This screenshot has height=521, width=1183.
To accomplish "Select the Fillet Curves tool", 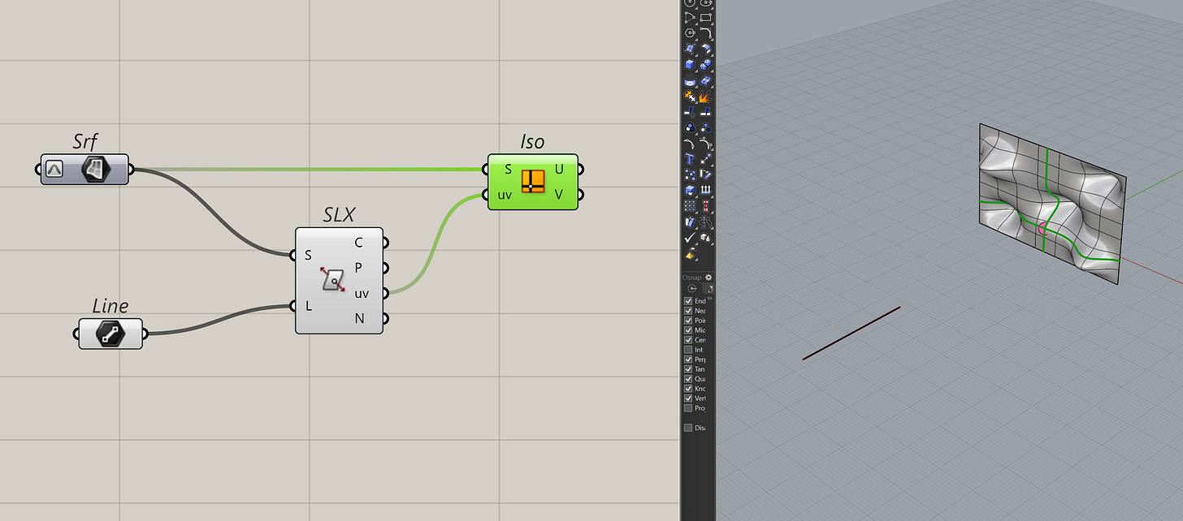I will [x=706, y=32].
